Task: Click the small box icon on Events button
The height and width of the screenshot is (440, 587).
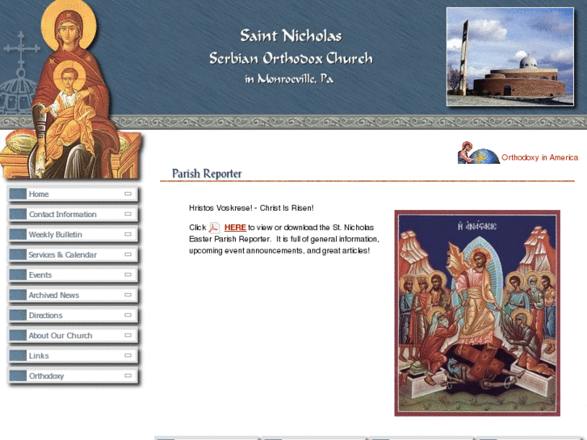Action: pyautogui.click(x=128, y=274)
